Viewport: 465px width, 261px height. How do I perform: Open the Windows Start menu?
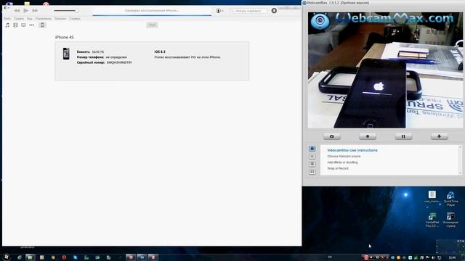click(7, 257)
